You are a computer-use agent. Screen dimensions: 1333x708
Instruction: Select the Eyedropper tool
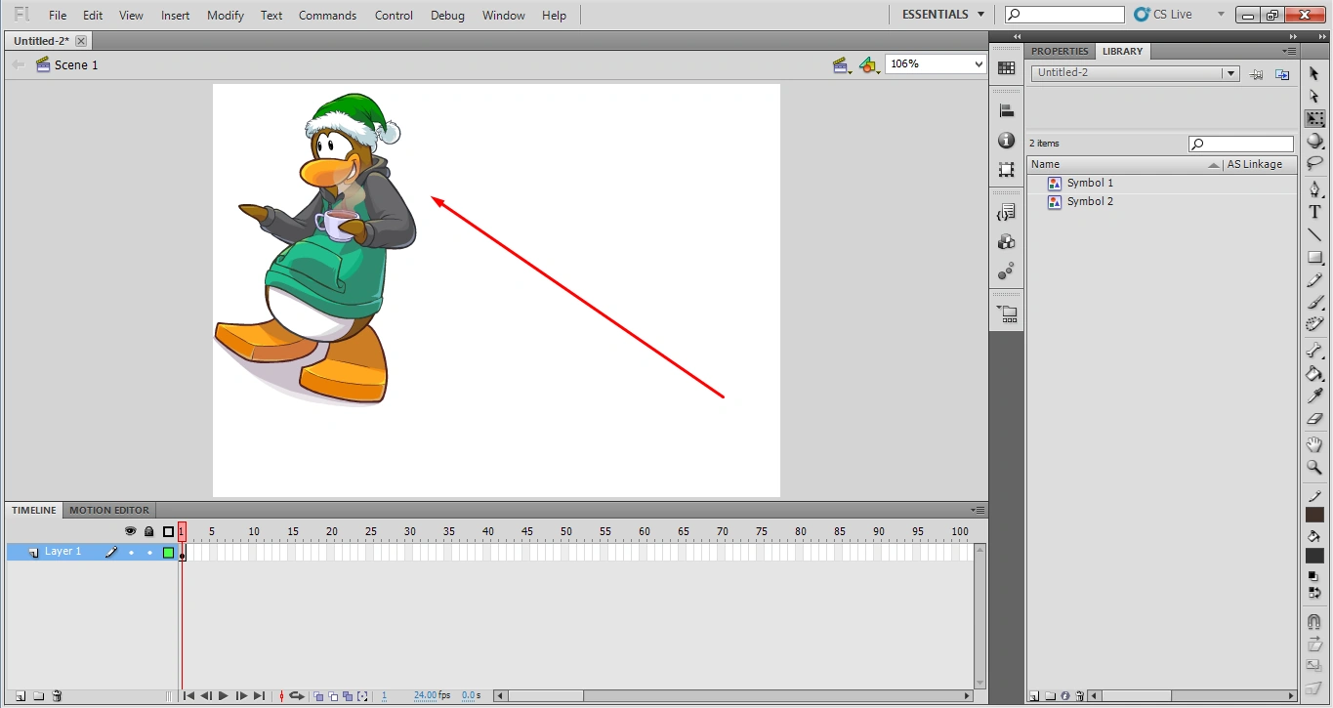point(1314,396)
